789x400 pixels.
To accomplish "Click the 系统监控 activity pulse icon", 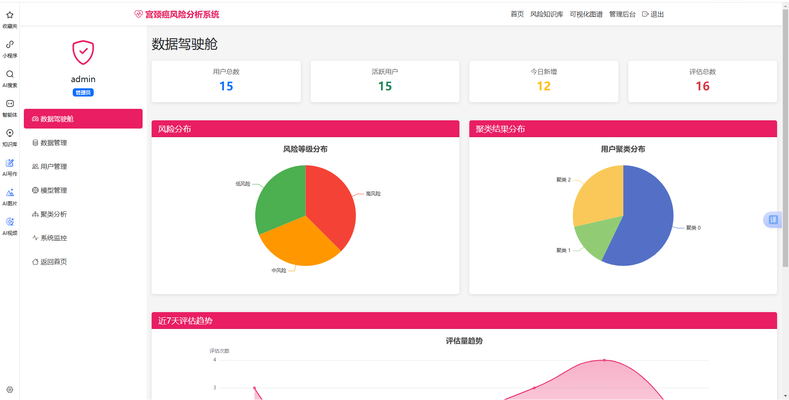I will [35, 238].
